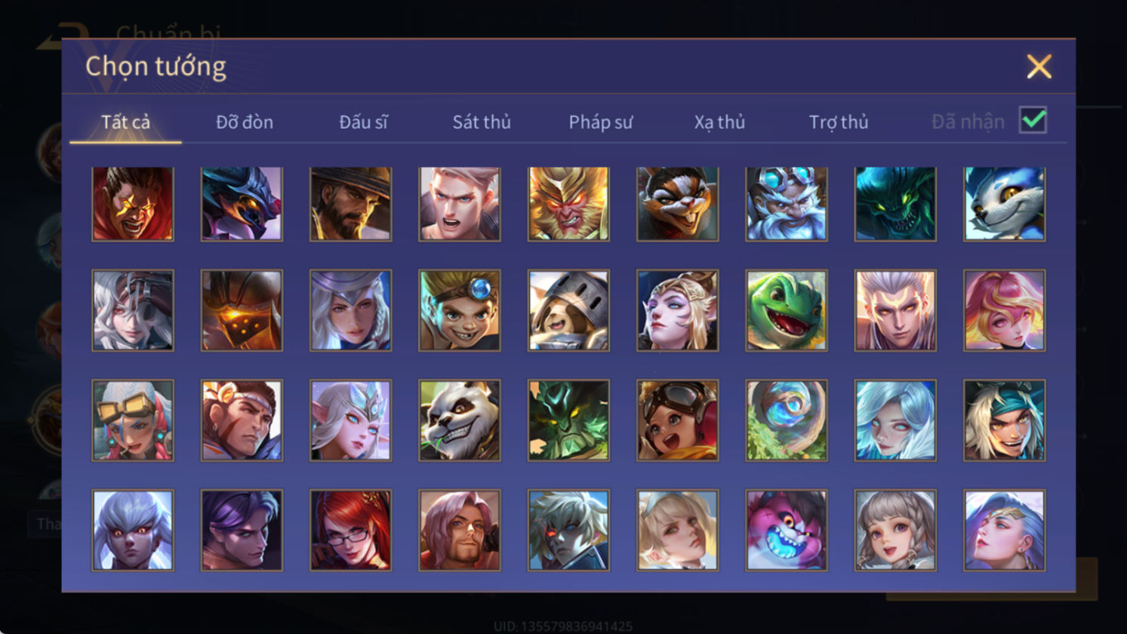Choose the pilot girl with goggles hero
The image size is (1127, 634).
(677, 420)
